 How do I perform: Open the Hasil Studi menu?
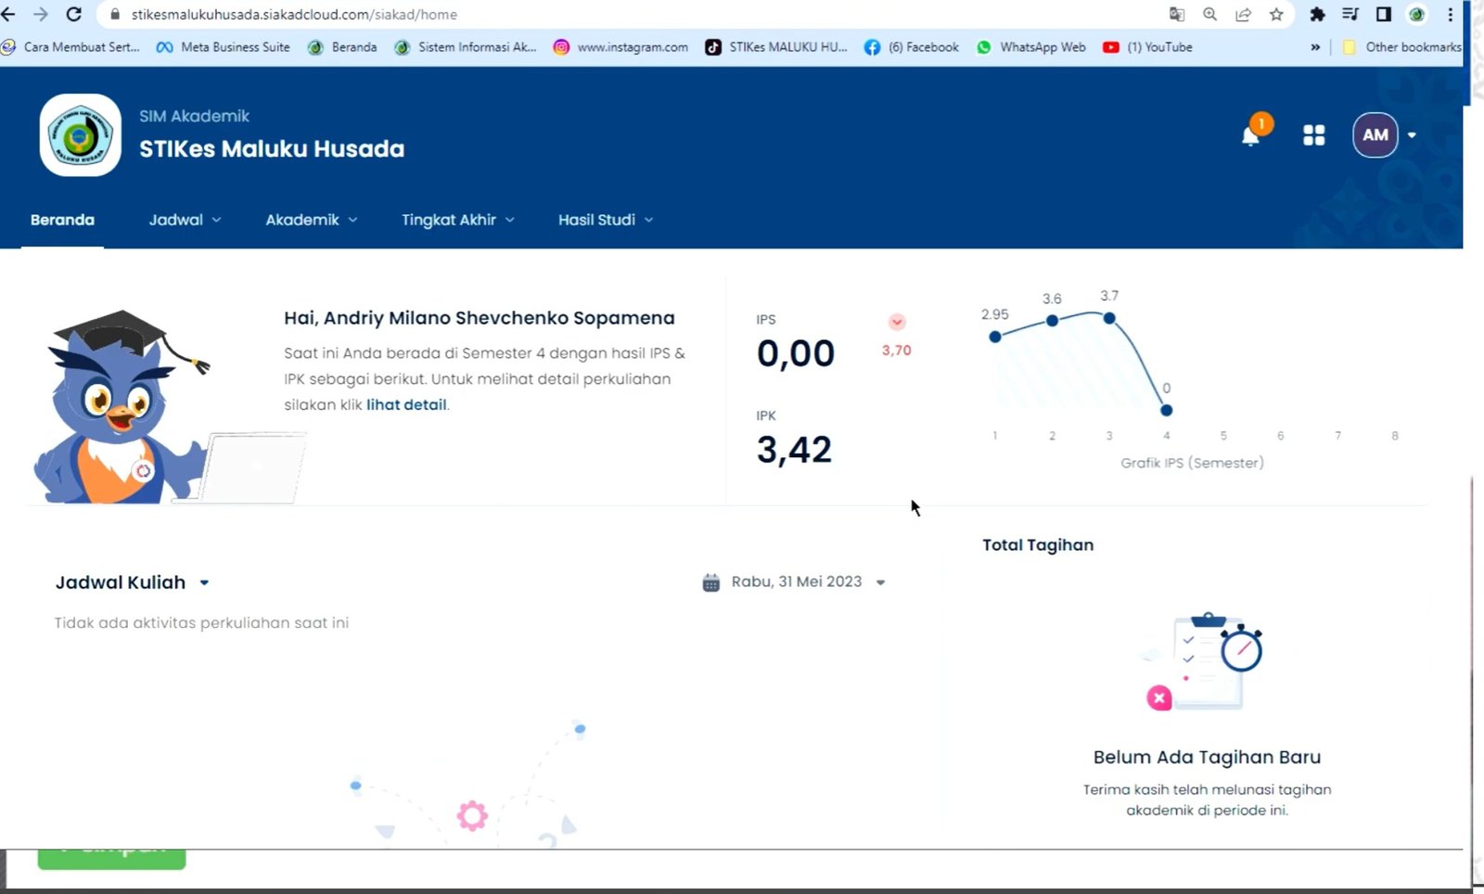click(x=606, y=220)
